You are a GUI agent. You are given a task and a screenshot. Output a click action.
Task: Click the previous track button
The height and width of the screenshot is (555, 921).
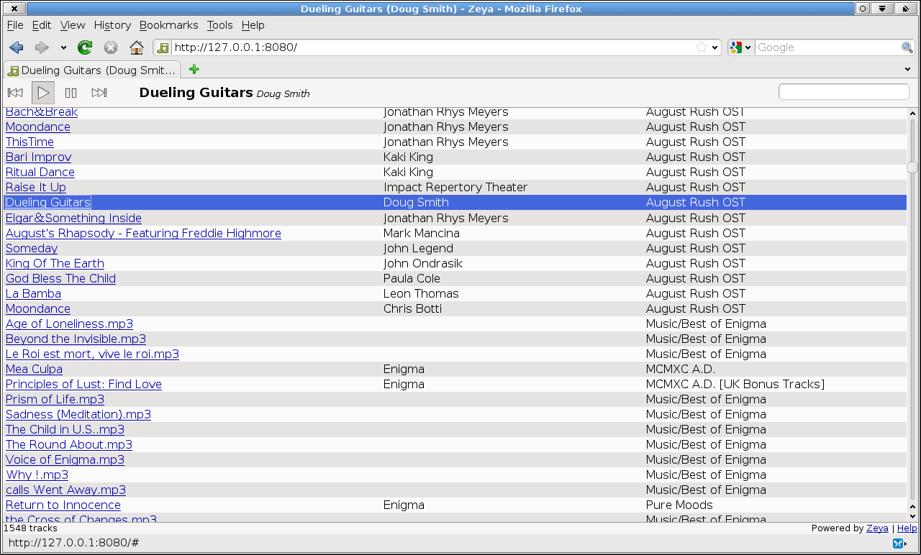click(x=15, y=93)
